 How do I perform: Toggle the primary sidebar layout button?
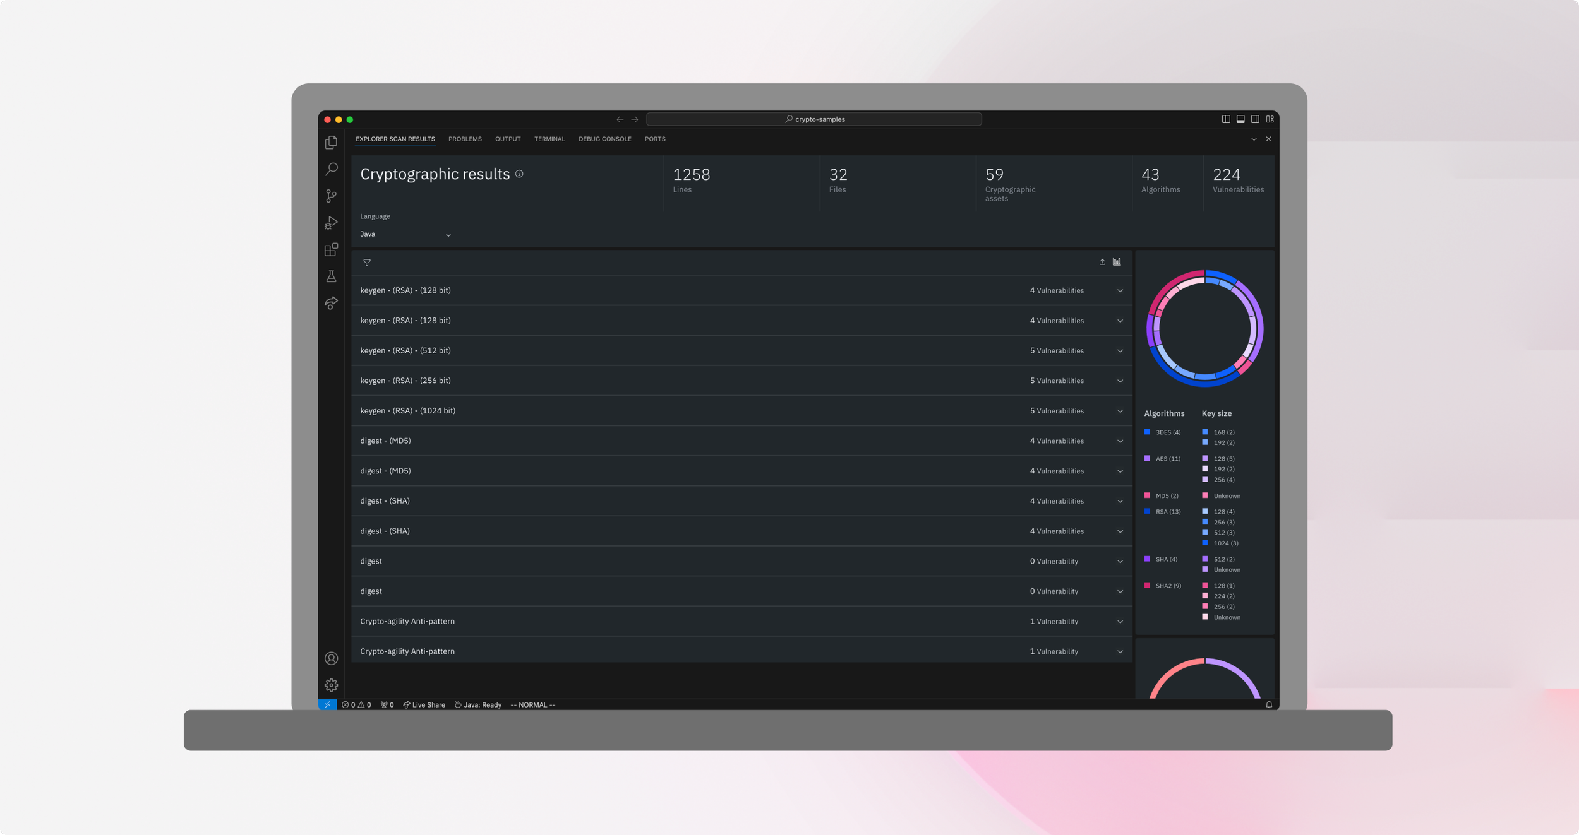(x=1226, y=119)
